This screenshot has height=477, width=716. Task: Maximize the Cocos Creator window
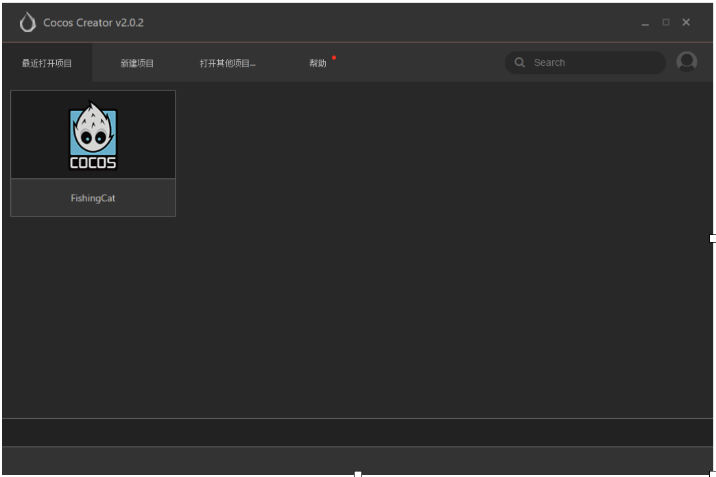pyautogui.click(x=666, y=23)
